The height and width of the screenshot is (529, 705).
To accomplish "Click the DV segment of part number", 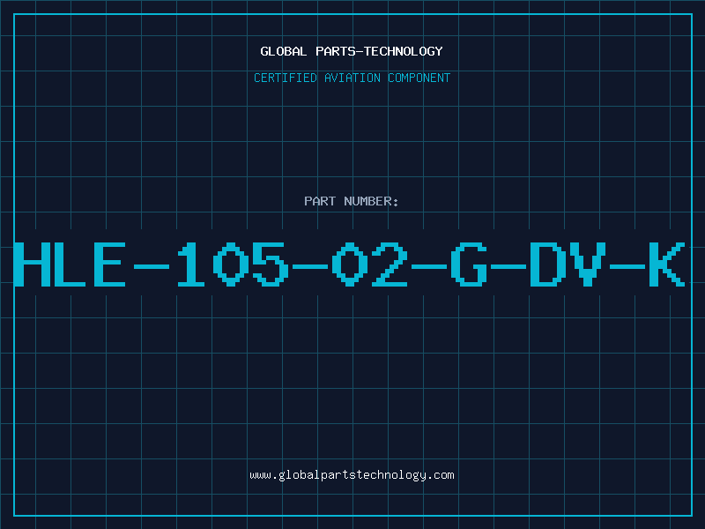I will [568, 264].
